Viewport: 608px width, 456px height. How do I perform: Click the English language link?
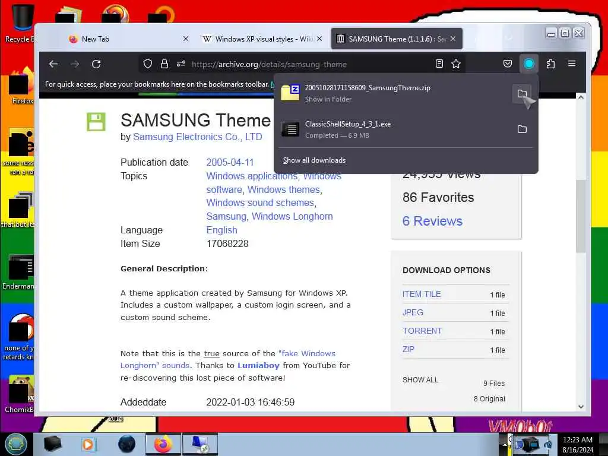(221, 230)
